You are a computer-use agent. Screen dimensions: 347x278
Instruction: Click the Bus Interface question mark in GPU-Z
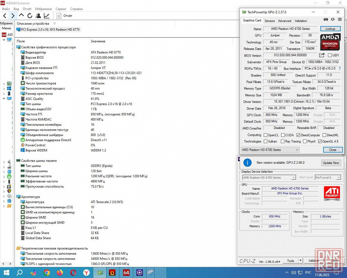click(340, 68)
